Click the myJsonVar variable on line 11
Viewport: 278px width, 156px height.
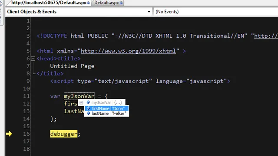(79, 96)
